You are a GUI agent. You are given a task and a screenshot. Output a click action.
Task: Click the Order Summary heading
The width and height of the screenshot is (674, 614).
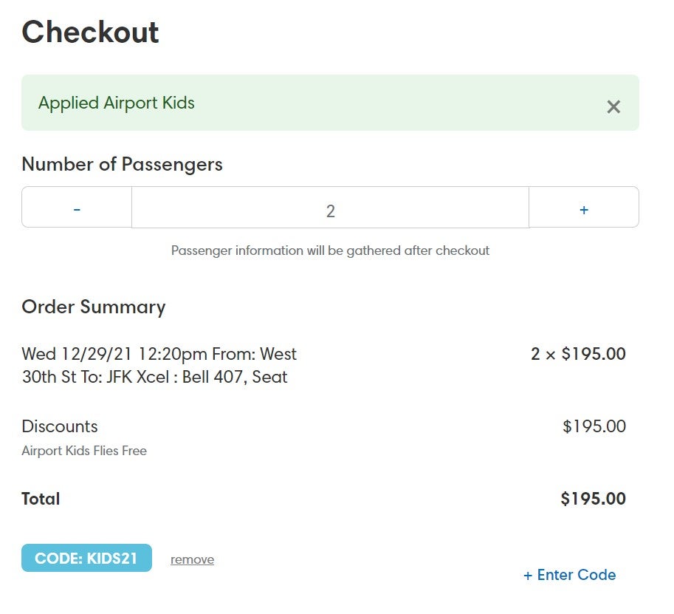click(x=93, y=307)
